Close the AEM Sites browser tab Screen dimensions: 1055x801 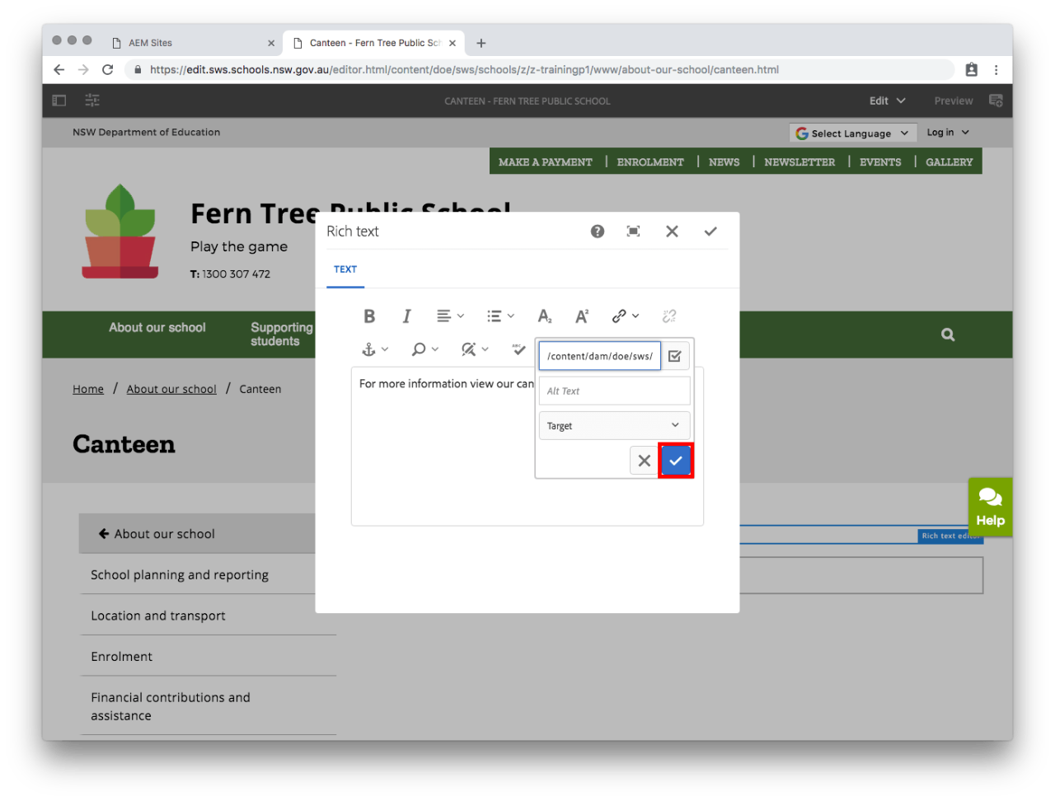pyautogui.click(x=271, y=43)
